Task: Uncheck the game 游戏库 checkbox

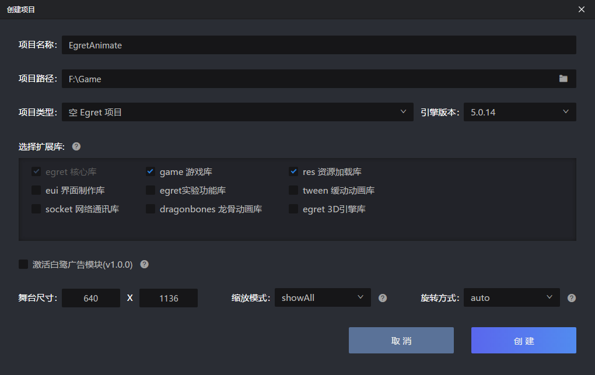Action: [x=150, y=171]
